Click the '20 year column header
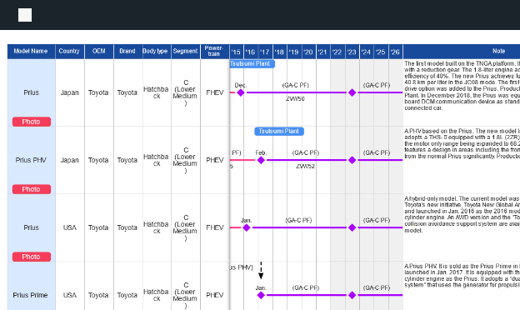This screenshot has height=310, width=520. tap(308, 52)
